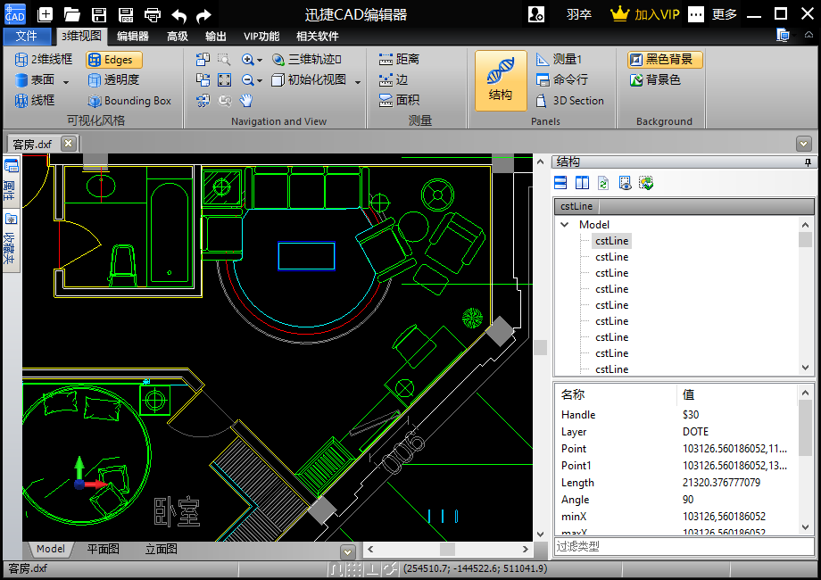Start the 面积 area measurement
This screenshot has width=821, height=580.
[x=400, y=100]
